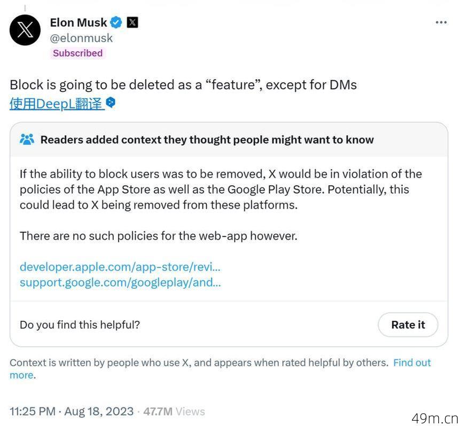Image resolution: width=458 pixels, height=426 pixels.
Task: Click the Rate it button
Action: click(x=408, y=325)
